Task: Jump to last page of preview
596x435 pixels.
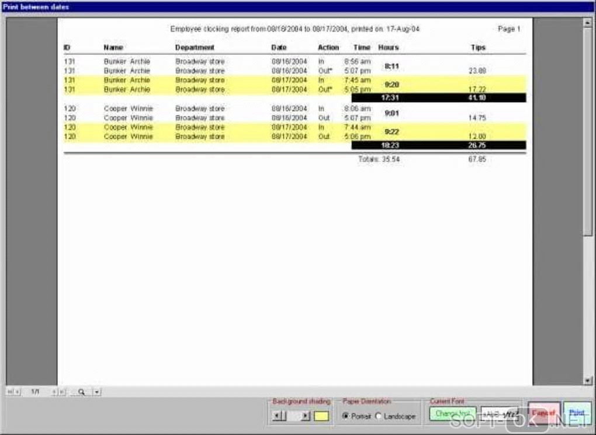Action: tap(63, 392)
